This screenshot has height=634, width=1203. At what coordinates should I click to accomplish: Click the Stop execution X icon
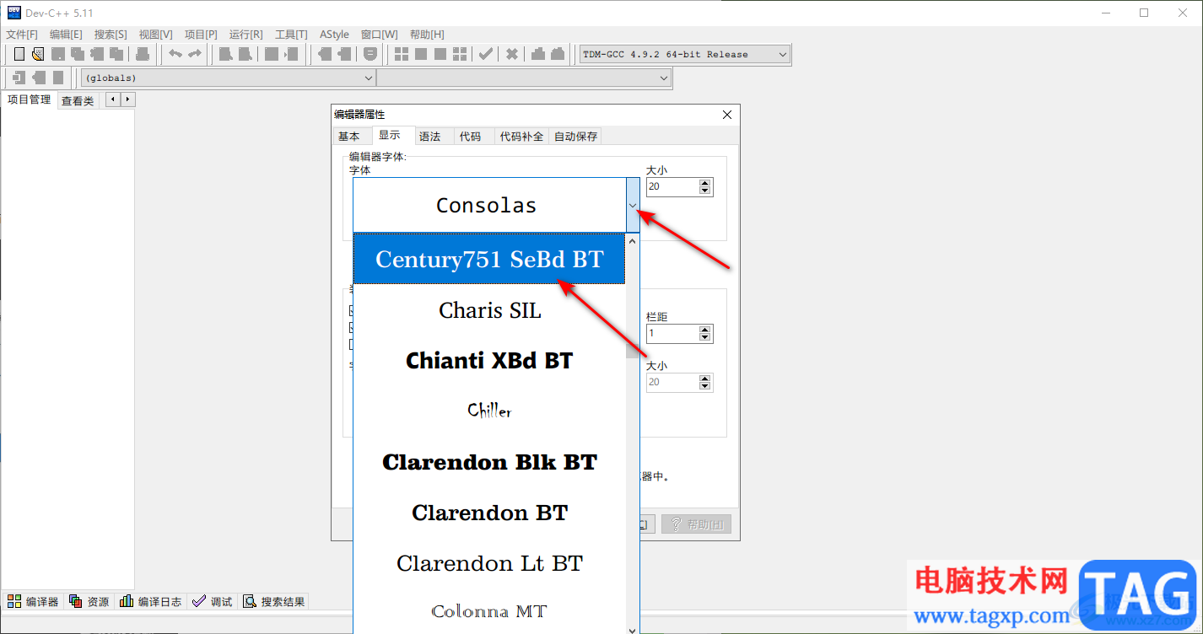pos(512,54)
